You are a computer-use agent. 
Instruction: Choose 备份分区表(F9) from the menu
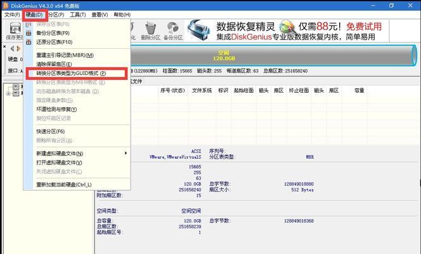pos(53,33)
